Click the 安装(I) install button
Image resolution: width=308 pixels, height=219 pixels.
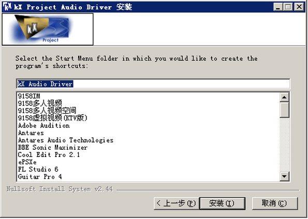coord(222,204)
